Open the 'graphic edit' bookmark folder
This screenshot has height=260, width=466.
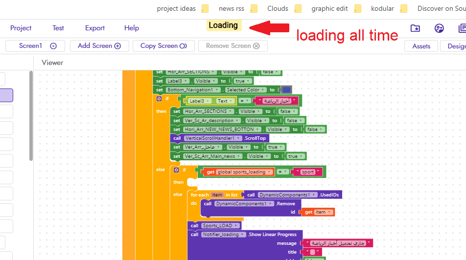336,9
